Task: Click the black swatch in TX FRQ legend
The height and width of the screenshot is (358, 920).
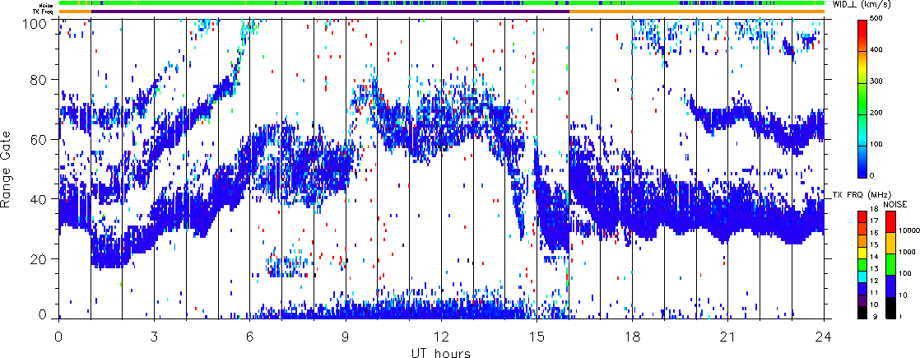Action: click(x=863, y=312)
